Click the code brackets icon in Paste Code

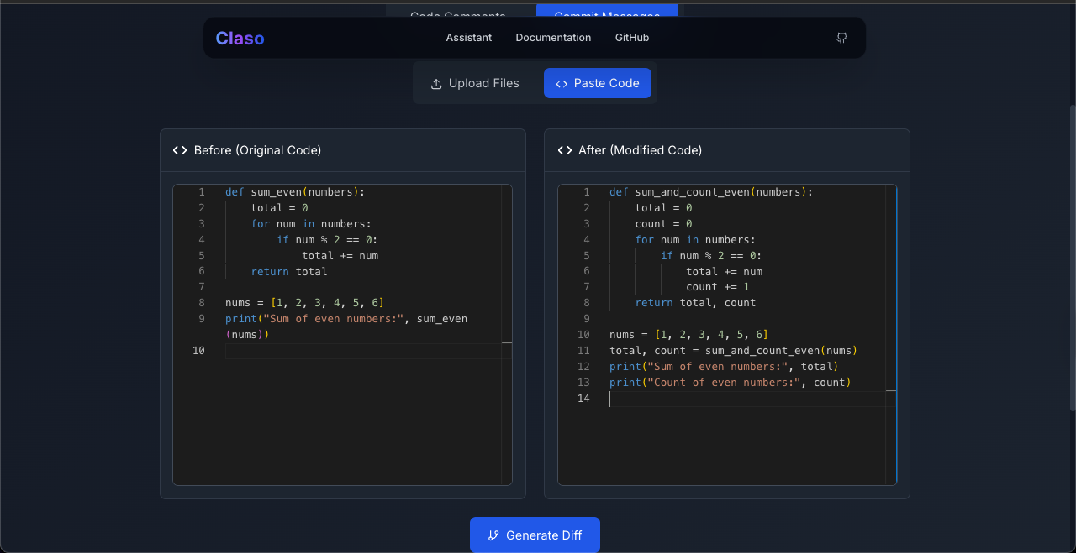[562, 84]
